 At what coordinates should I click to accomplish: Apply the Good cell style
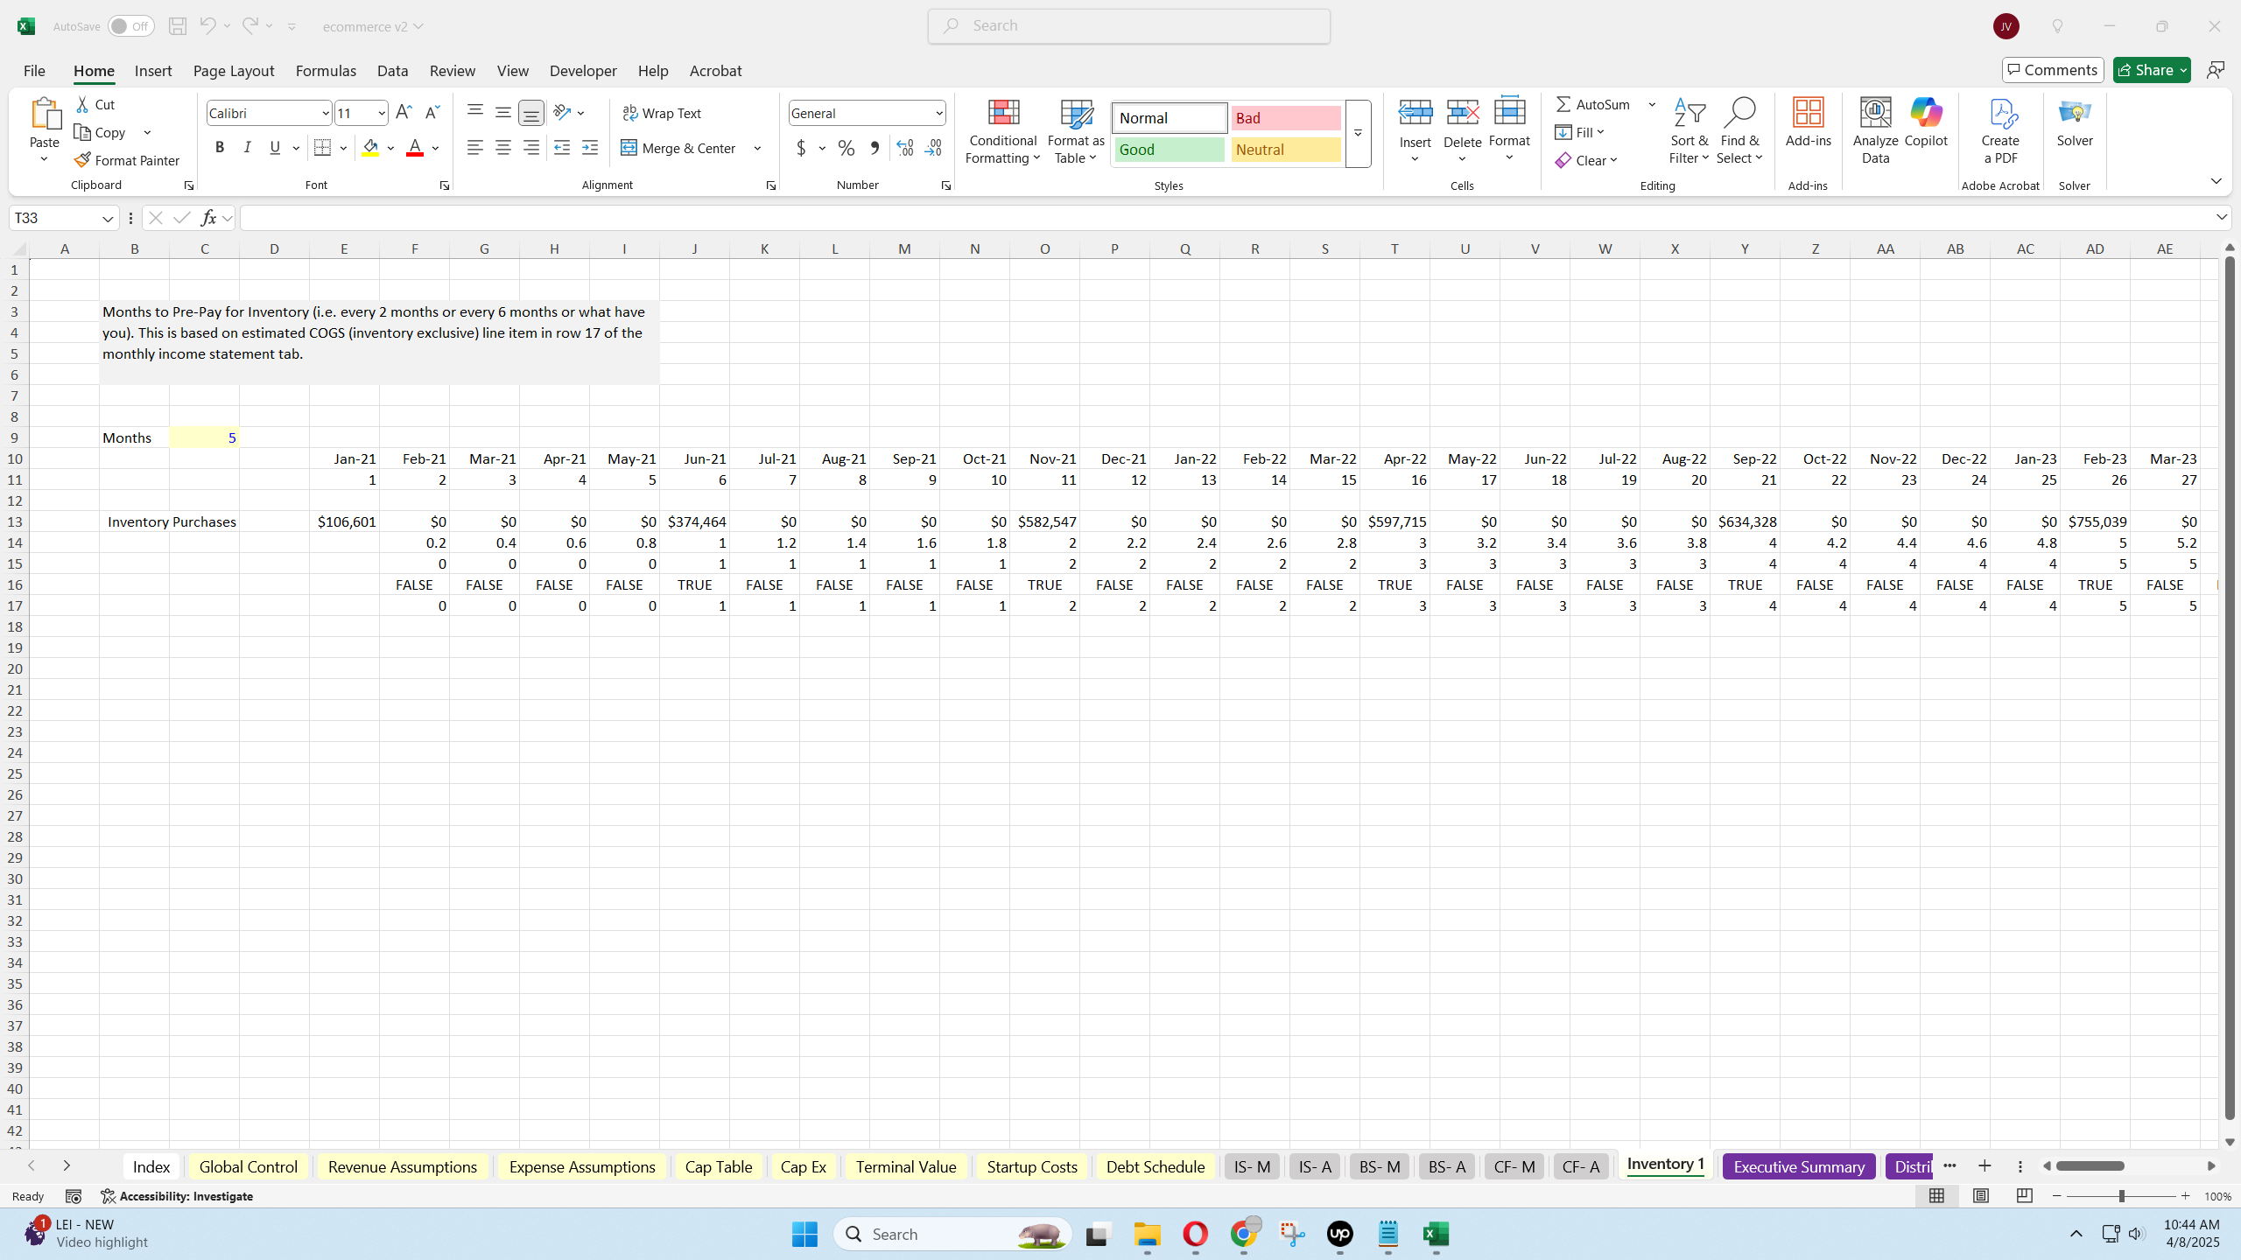click(x=1169, y=150)
